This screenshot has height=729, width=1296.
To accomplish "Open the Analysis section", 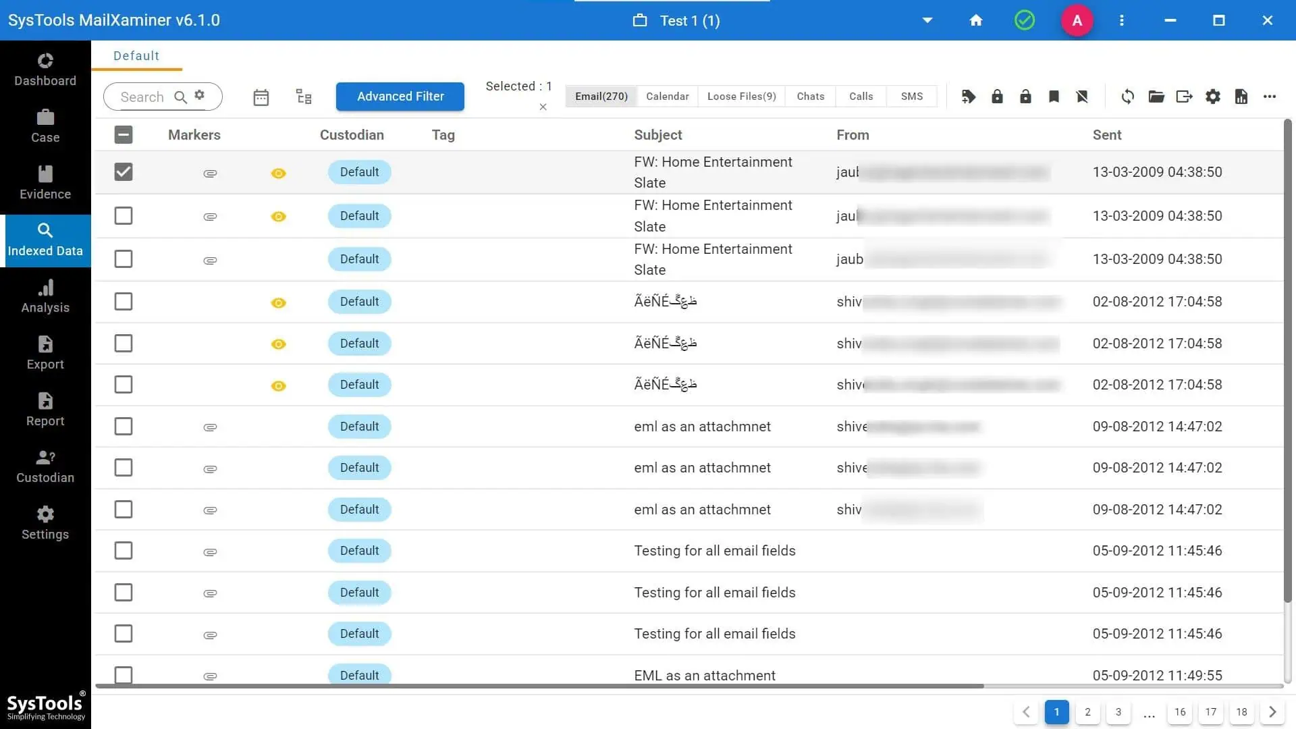I will click(x=45, y=297).
